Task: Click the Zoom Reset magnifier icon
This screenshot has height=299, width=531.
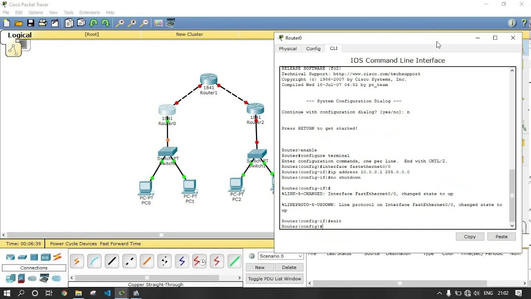Action: (132, 23)
